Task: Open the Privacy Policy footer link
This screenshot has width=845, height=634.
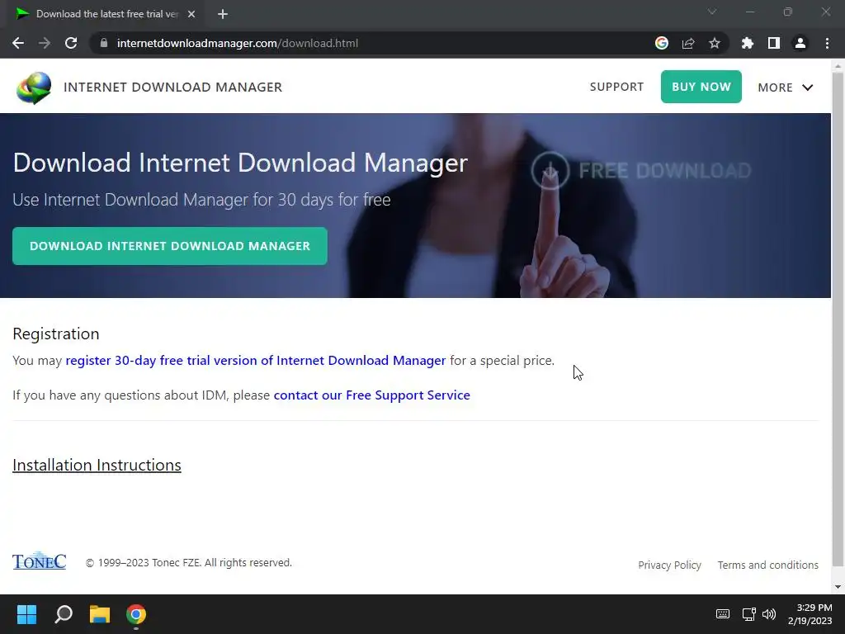Action: tap(670, 565)
